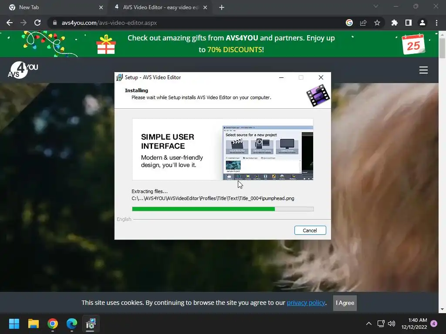Click the installation progress bar

pos(223,209)
